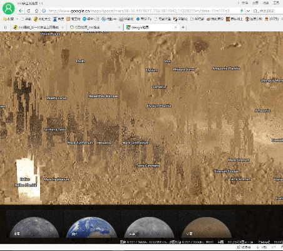
Task: Select the Mercury planet thumbnail
Action: coord(34,227)
